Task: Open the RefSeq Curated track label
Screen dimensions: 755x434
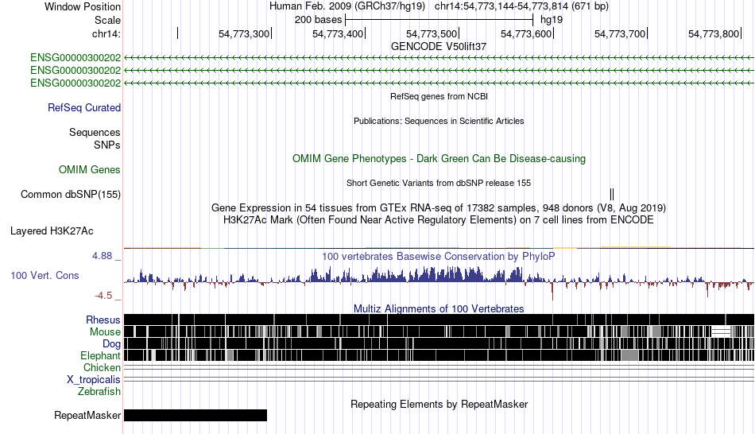Action: click(x=84, y=108)
